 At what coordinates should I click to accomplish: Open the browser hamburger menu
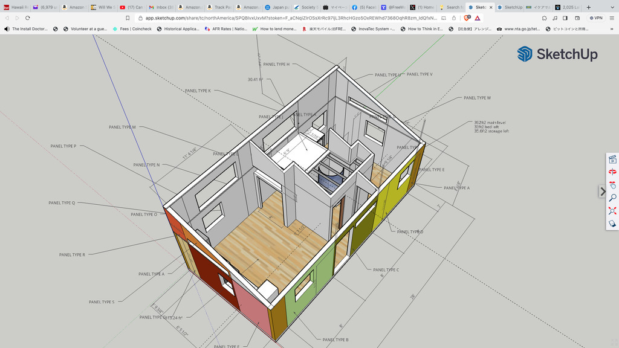pyautogui.click(x=611, y=18)
